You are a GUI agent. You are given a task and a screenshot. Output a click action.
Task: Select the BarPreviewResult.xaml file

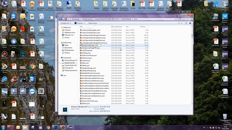90,55
